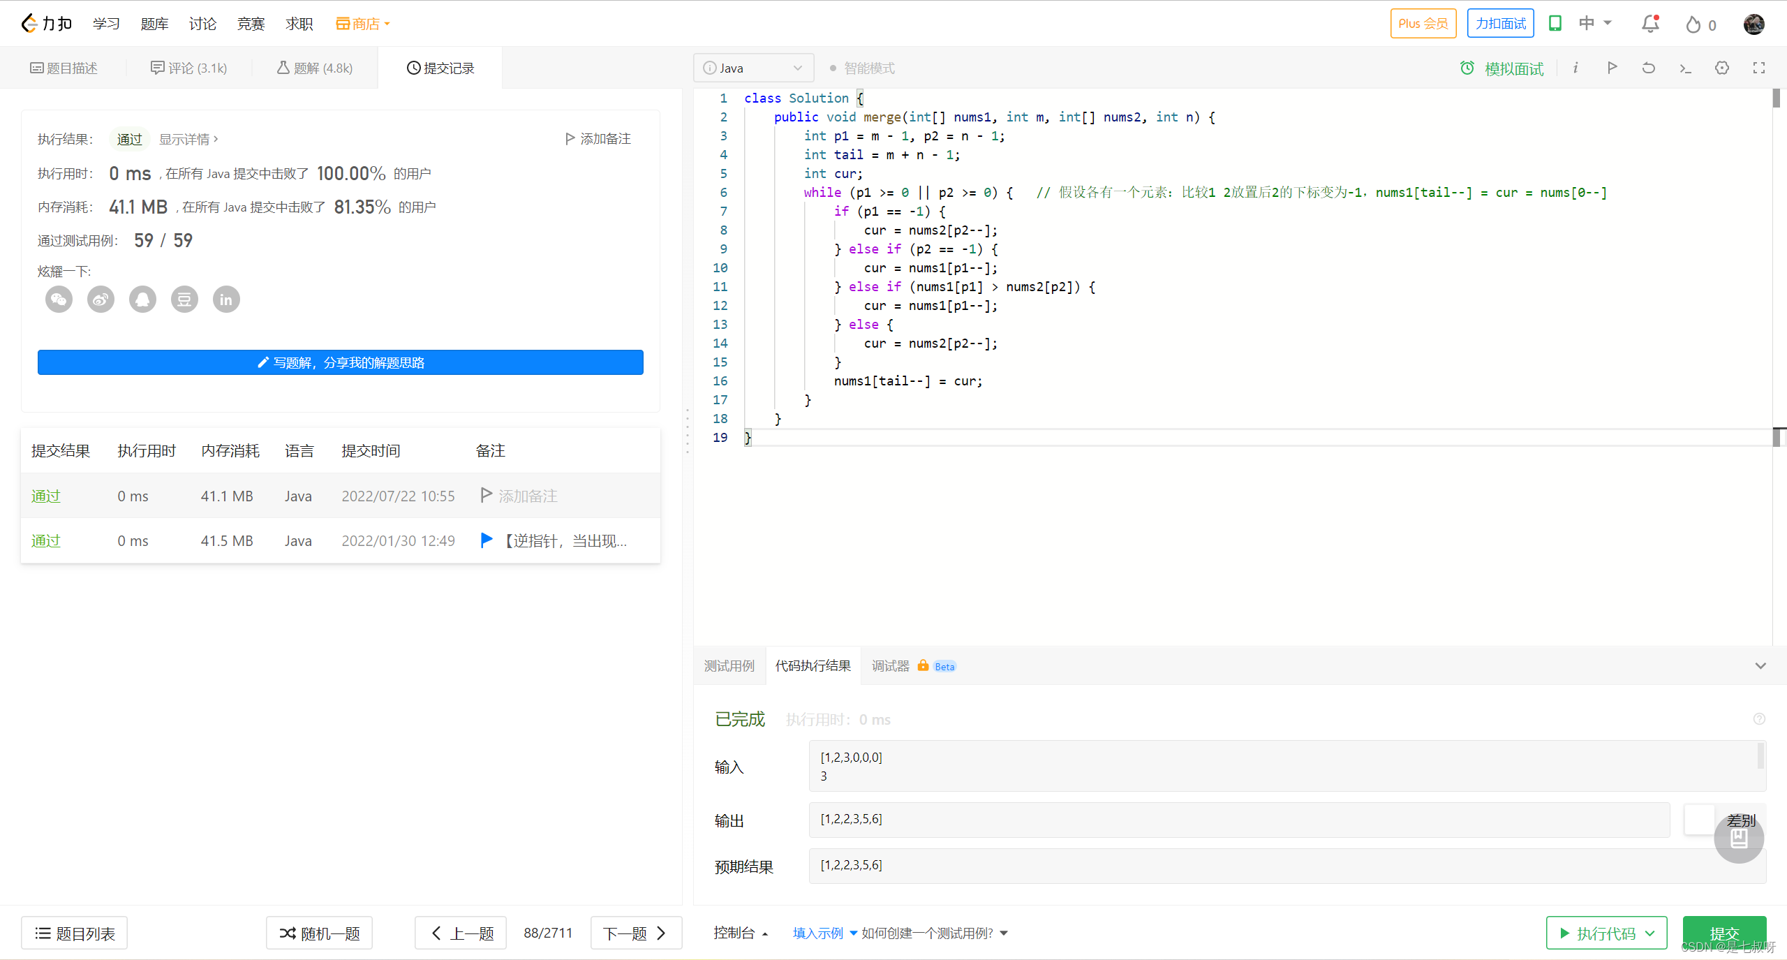1787x960 pixels.
Task: Share result via WeChat icon
Action: click(x=59, y=300)
